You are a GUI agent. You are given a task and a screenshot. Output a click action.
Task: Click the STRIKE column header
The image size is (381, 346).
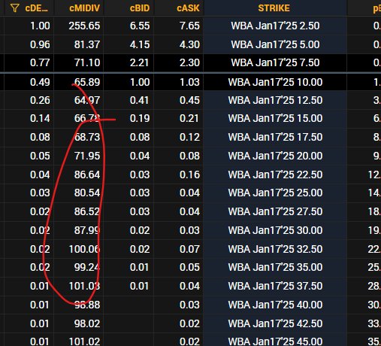click(274, 8)
